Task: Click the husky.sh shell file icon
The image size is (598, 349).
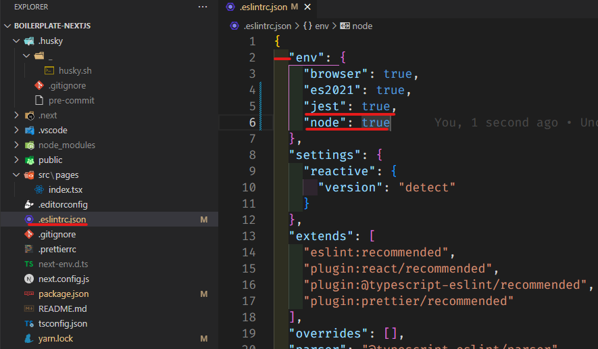Action: coord(49,70)
